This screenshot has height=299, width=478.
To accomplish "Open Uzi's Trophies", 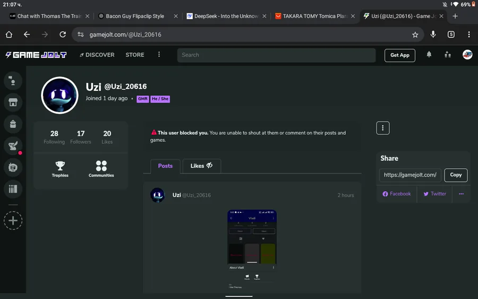I will coord(60,169).
